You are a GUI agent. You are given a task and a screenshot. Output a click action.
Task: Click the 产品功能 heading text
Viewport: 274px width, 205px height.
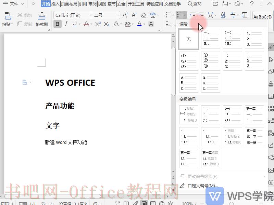(x=60, y=106)
